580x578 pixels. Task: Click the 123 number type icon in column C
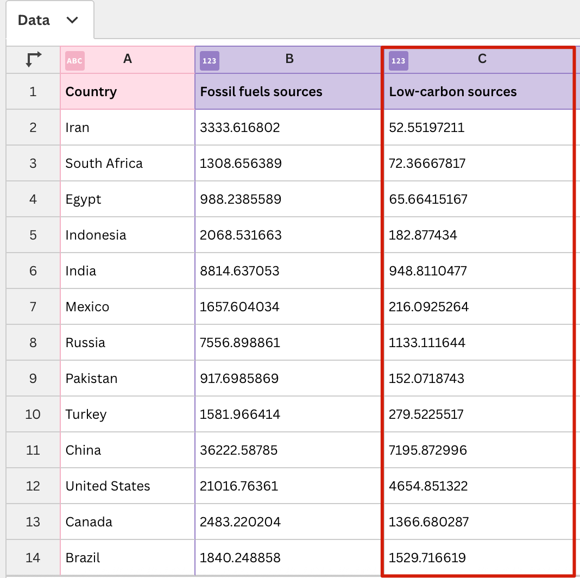pos(398,61)
